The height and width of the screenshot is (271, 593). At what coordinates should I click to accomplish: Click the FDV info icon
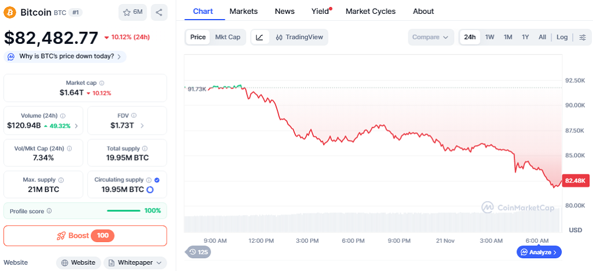[x=134, y=116]
